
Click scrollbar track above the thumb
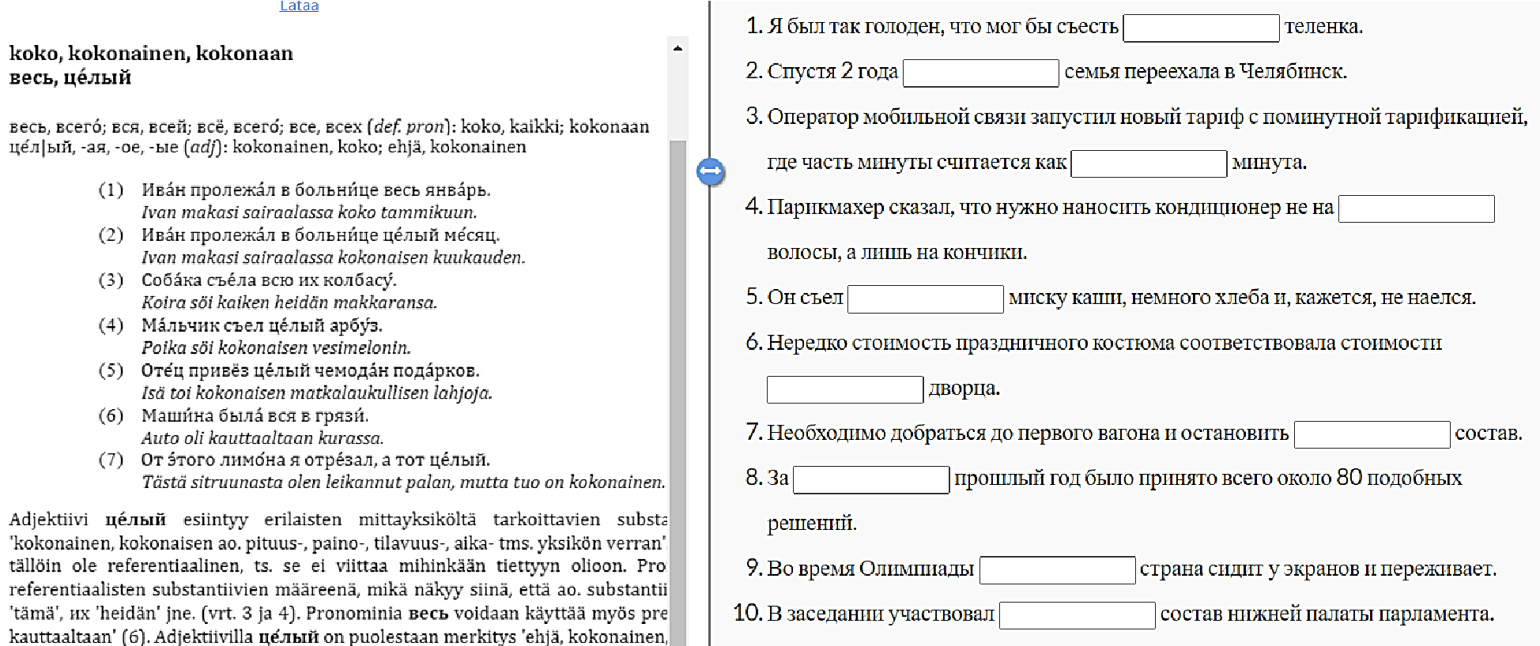coord(678,95)
